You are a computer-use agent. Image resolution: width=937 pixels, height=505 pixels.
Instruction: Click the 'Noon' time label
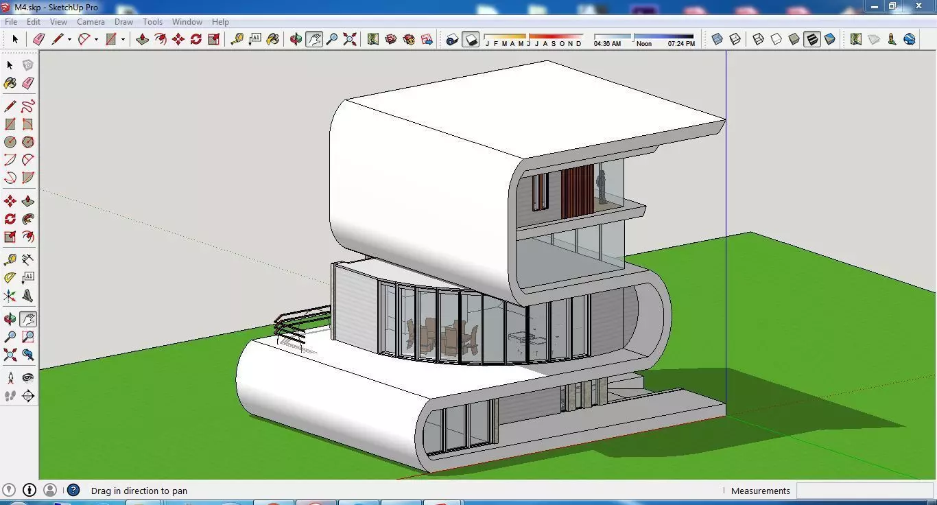[x=644, y=44]
